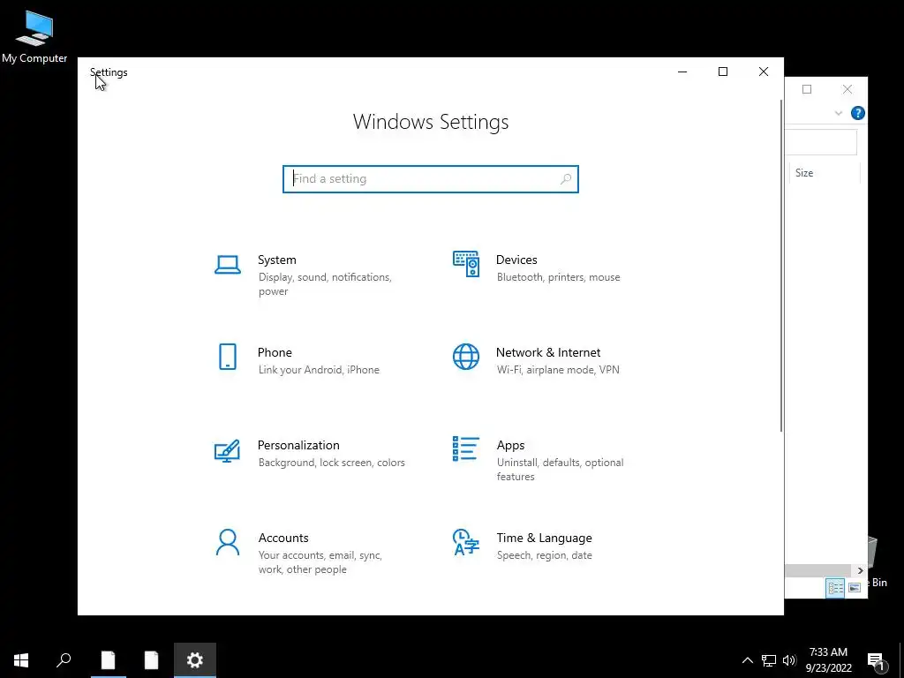This screenshot has width=904, height=678.
Task: Open Accounts settings title
Action: coord(283,538)
